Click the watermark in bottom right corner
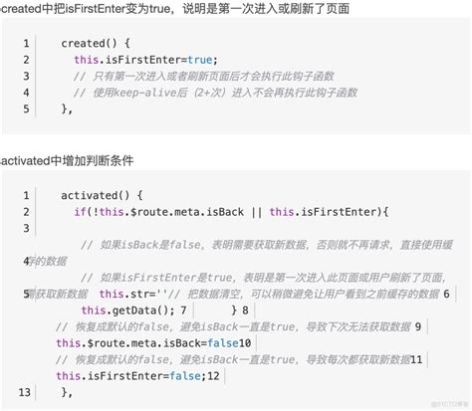Image resolution: width=472 pixels, height=411 pixels. point(449,404)
